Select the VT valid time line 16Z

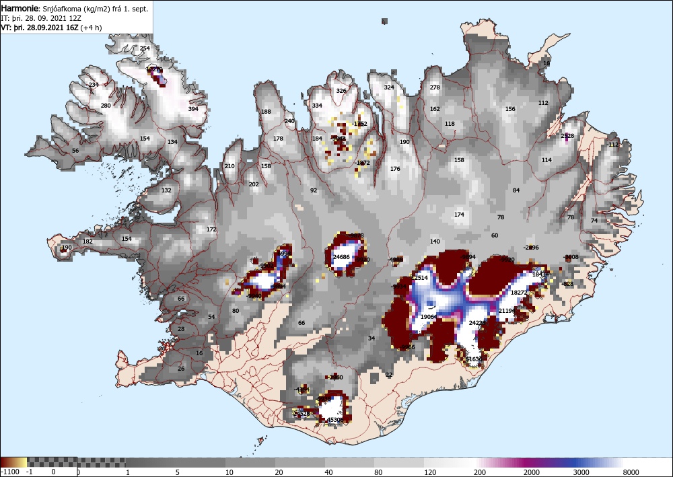[52, 28]
